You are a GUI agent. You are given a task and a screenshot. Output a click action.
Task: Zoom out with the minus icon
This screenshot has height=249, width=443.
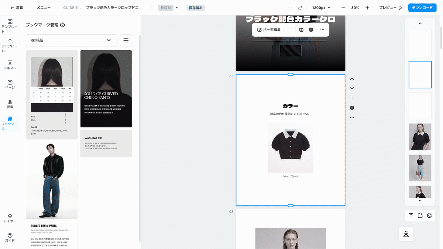coord(343,8)
